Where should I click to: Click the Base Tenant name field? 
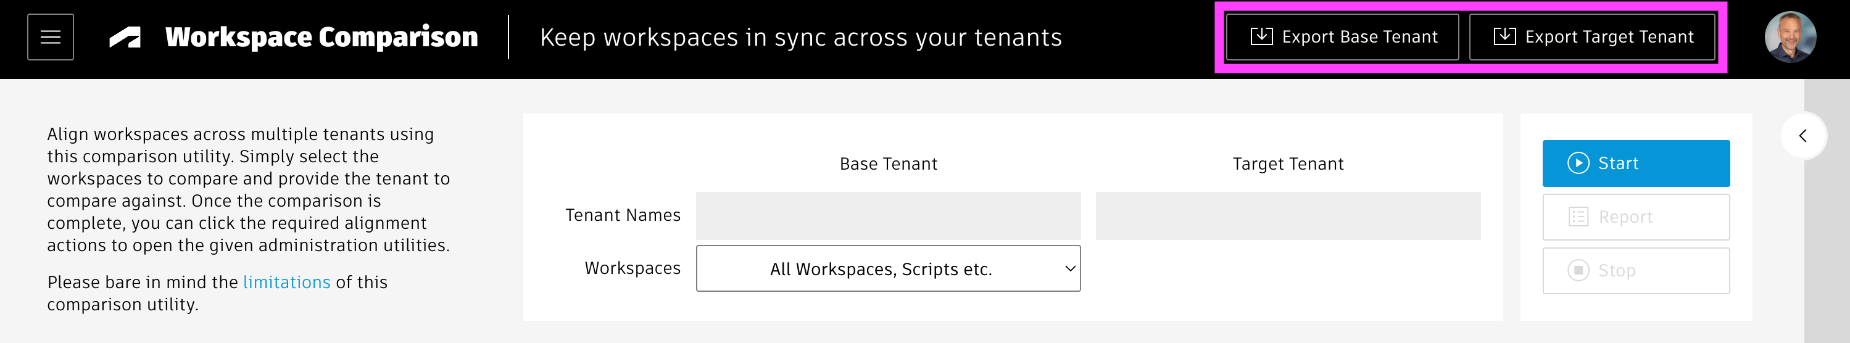click(887, 216)
